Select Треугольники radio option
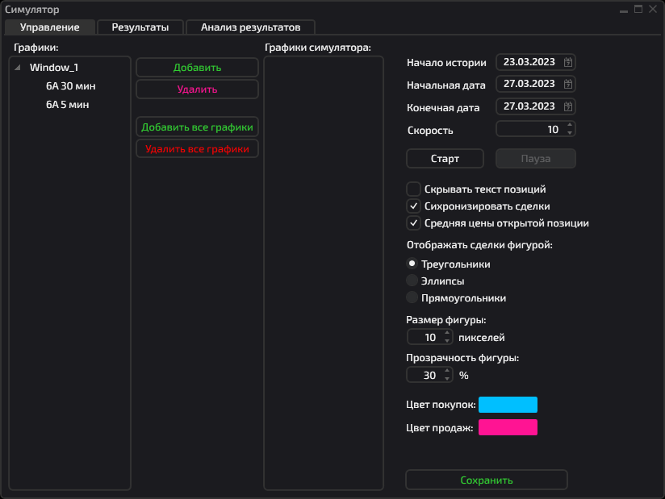Image resolution: width=665 pixels, height=499 pixels. click(x=412, y=264)
